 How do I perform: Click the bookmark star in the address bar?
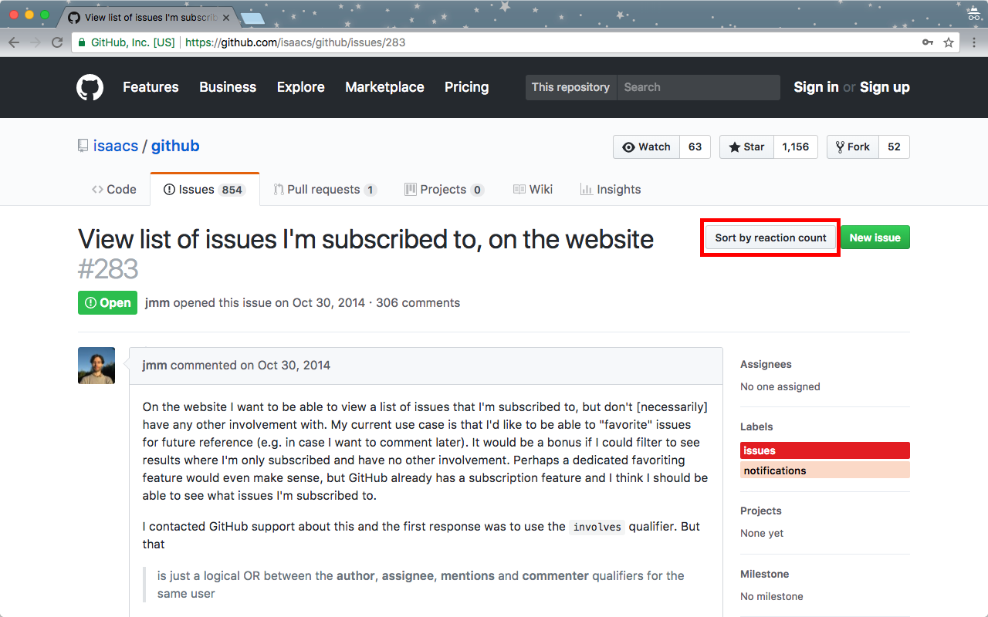click(x=948, y=42)
